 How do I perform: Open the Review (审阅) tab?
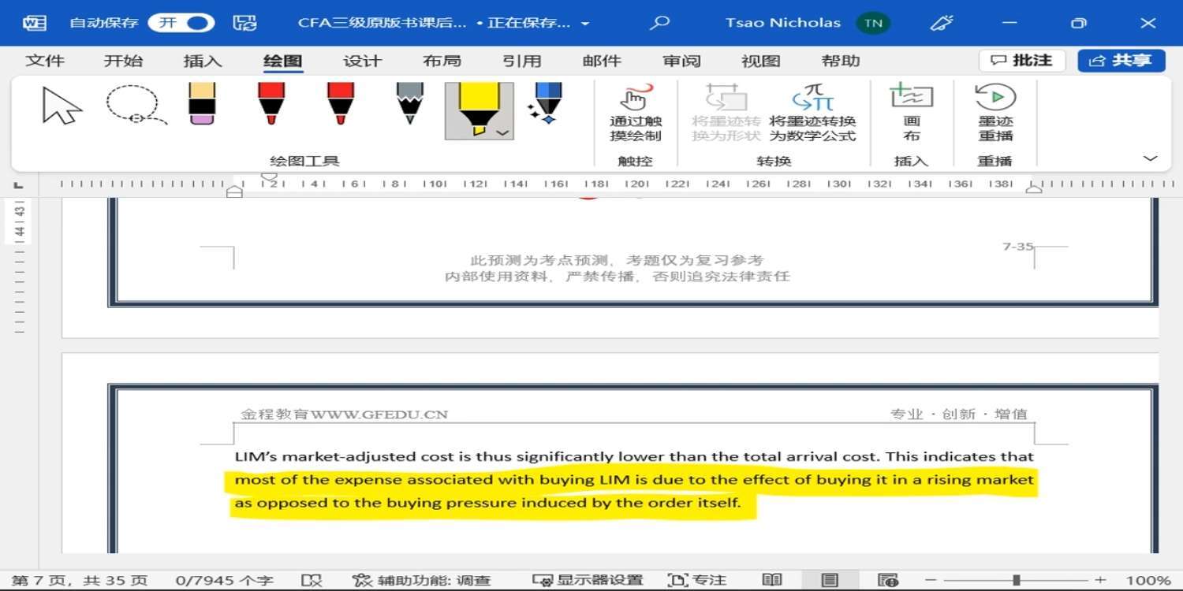coord(681,61)
